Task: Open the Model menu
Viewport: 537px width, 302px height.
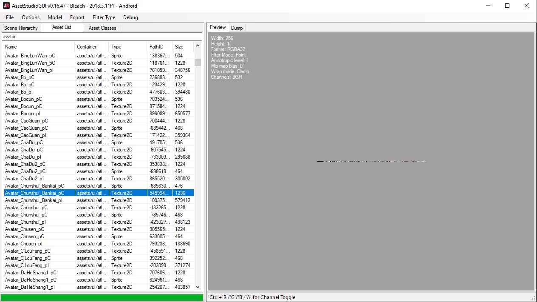Action: 55,17
